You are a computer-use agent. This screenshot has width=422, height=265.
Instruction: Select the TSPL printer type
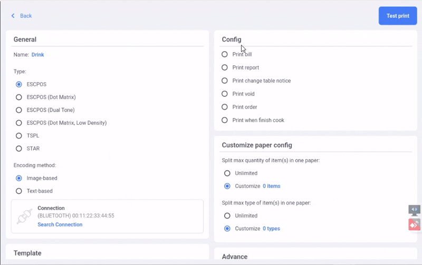(19, 135)
